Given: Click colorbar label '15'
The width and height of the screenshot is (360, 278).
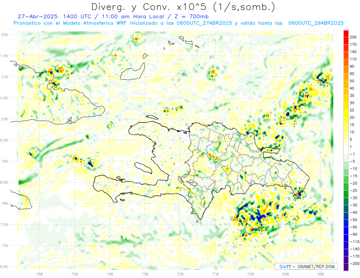Looking at the screenshot, I should [x=352, y=125].
